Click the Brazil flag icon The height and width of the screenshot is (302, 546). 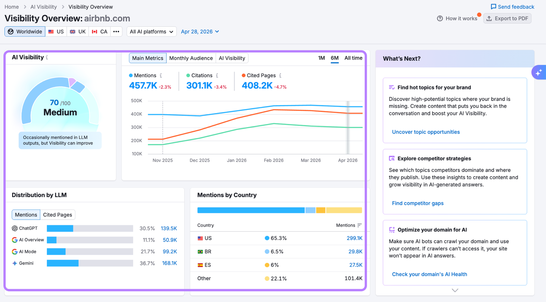coord(200,252)
